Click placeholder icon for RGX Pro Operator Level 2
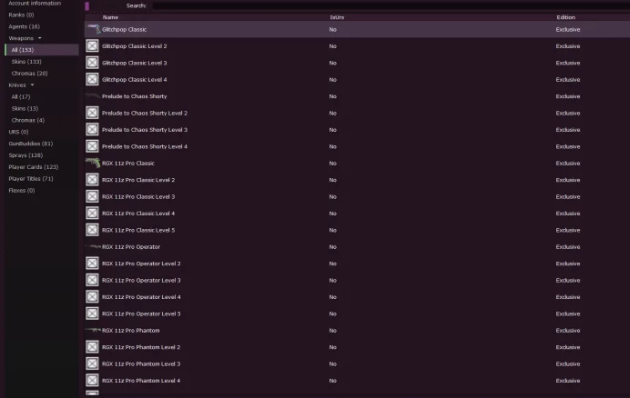The height and width of the screenshot is (398, 630). 93,264
